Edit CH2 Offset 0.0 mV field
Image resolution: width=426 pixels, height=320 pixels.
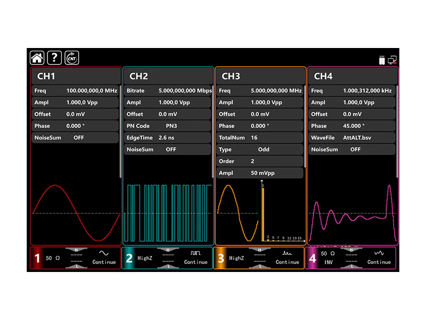(167, 114)
